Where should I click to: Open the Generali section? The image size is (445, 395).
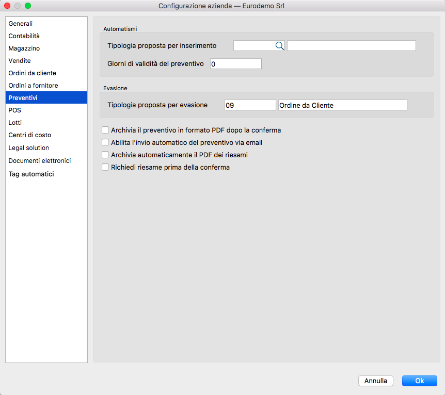[x=21, y=24]
